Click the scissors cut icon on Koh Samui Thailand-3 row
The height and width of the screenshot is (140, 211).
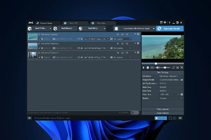pyautogui.click(x=122, y=53)
